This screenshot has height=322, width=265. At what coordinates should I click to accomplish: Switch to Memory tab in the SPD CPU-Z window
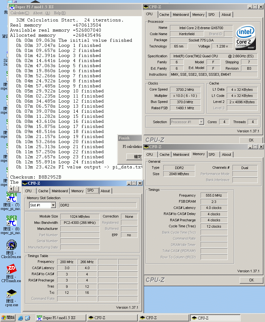(x=77, y=191)
